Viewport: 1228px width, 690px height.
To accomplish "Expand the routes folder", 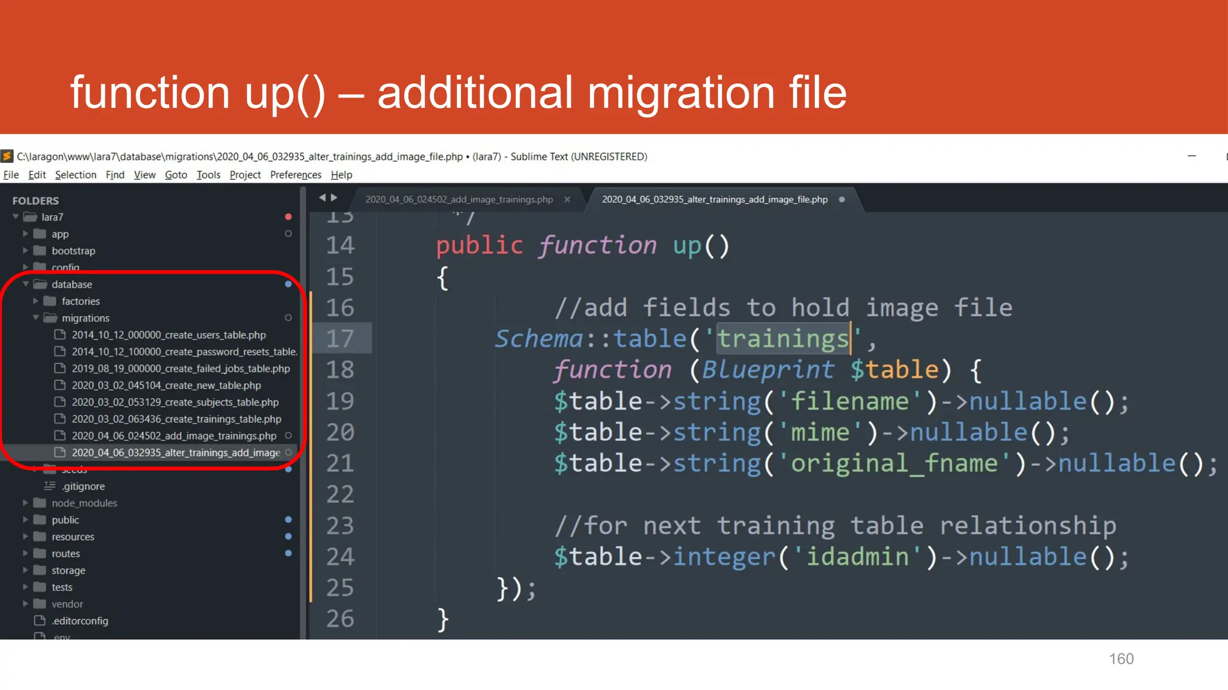I will [x=25, y=553].
